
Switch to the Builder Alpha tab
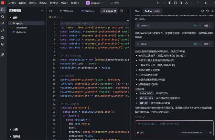(x=152, y=11)
